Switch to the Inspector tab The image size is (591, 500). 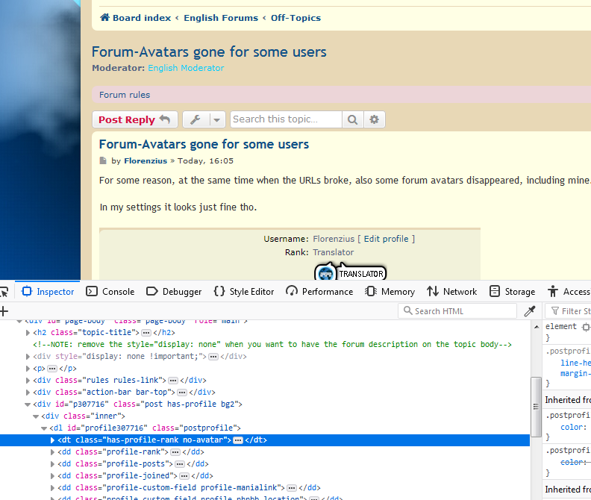(x=48, y=292)
